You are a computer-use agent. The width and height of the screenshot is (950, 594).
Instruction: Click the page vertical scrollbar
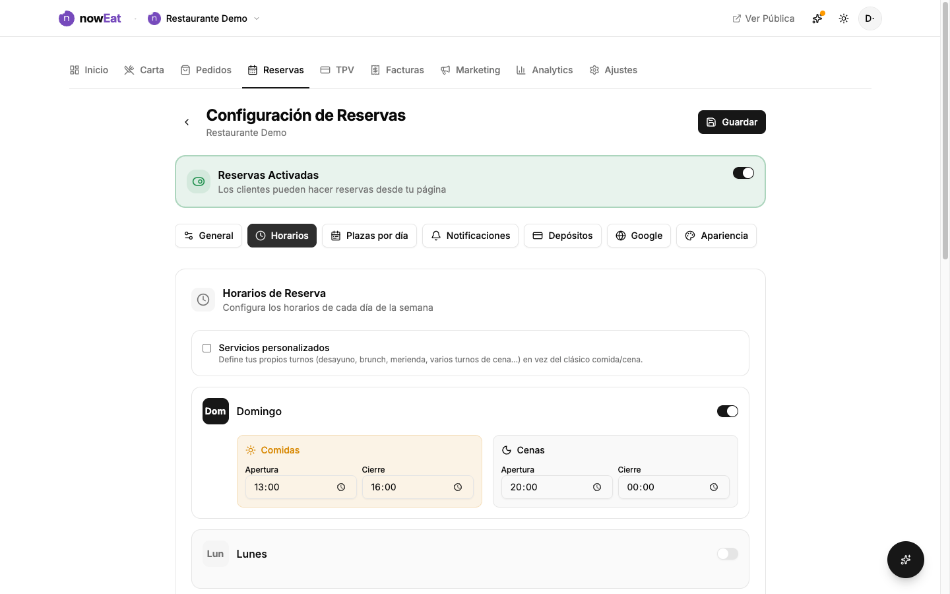(x=945, y=132)
